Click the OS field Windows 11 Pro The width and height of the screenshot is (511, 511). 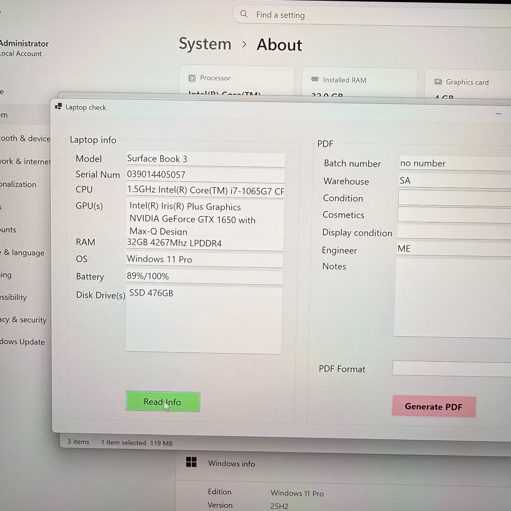point(204,259)
